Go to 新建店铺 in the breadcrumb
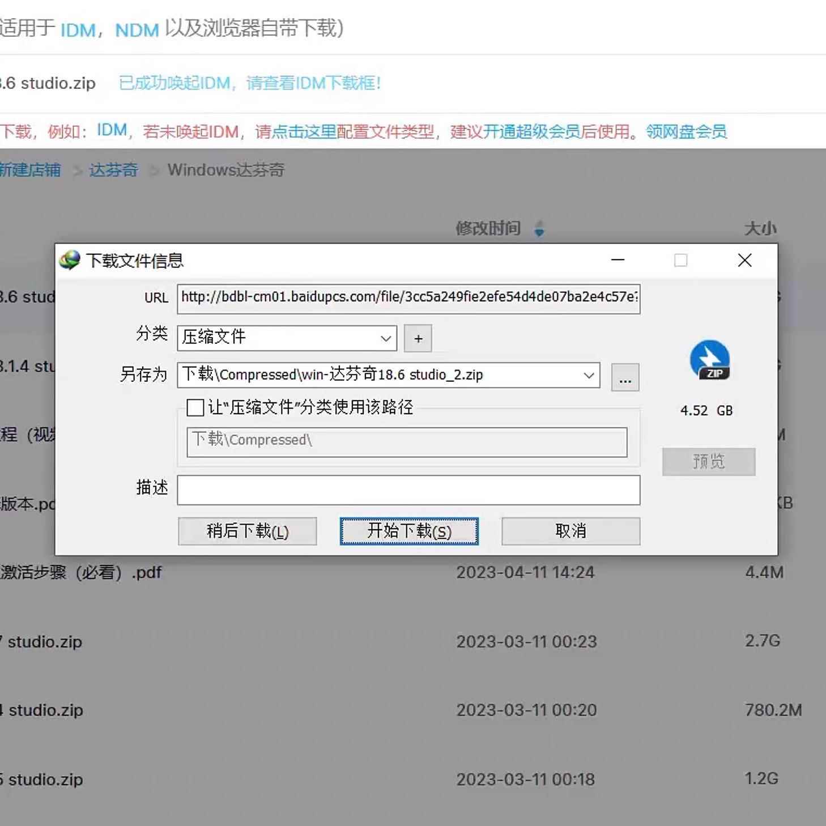 pos(30,170)
